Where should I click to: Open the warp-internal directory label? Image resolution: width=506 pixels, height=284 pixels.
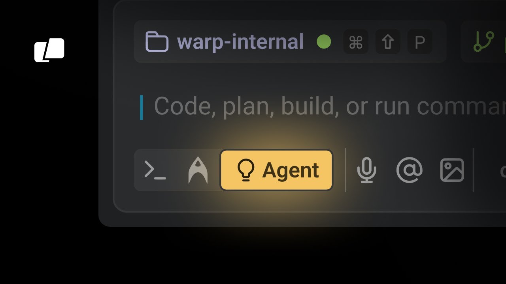[240, 42]
